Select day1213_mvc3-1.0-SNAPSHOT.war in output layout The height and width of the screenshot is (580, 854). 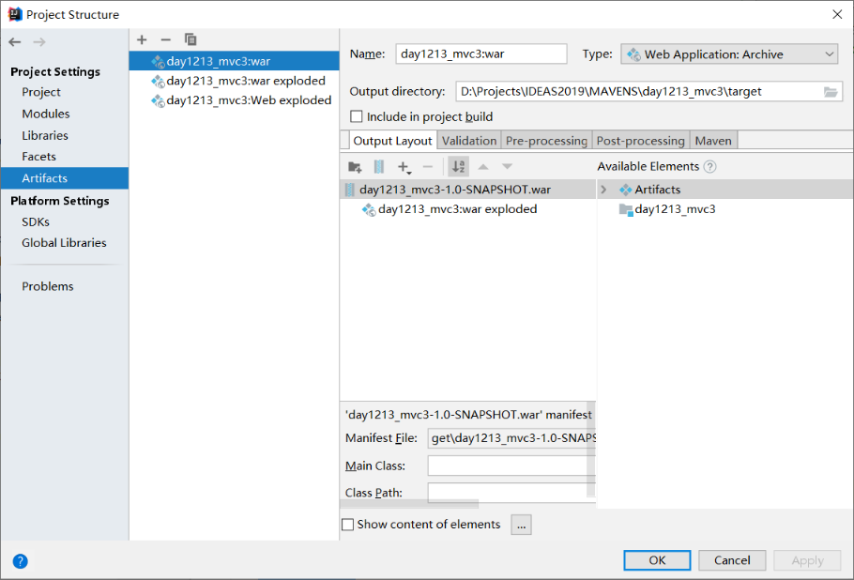tap(468, 190)
